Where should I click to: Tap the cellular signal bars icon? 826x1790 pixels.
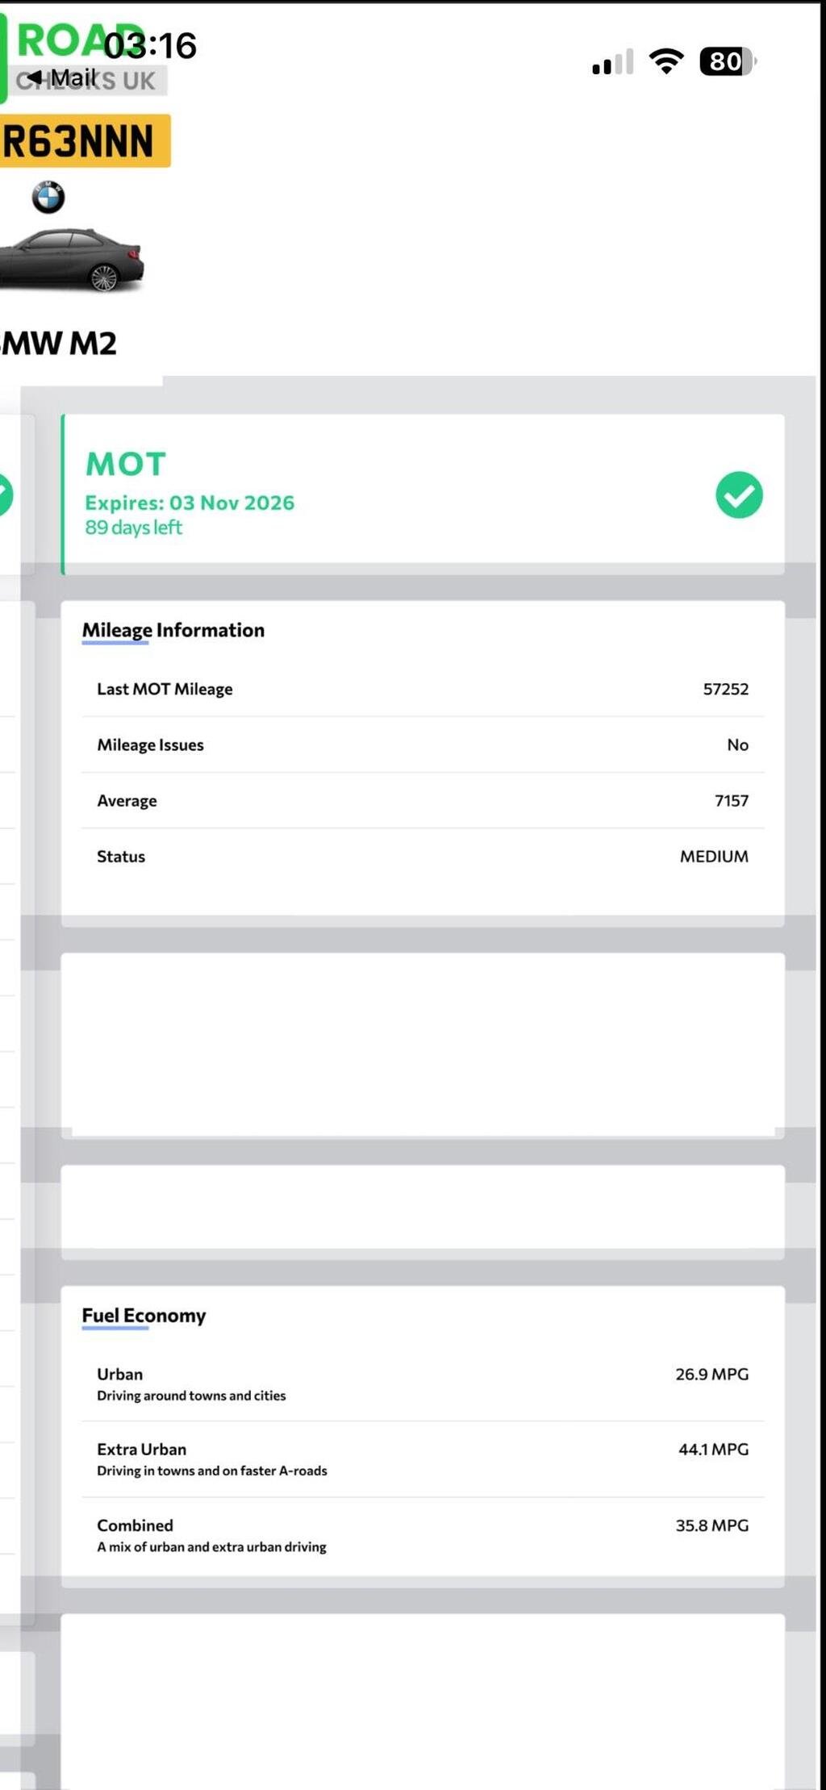point(613,62)
